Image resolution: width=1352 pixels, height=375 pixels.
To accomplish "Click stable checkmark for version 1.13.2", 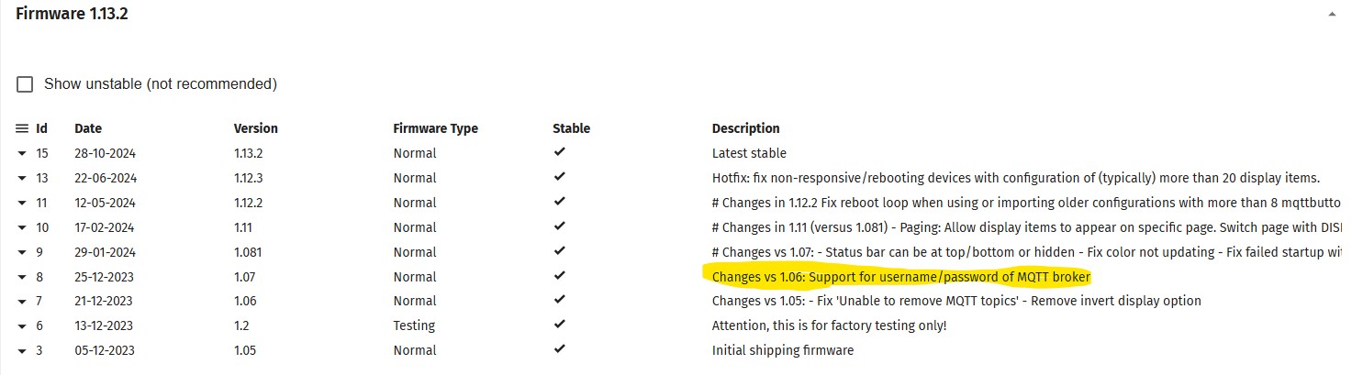I will 560,152.
